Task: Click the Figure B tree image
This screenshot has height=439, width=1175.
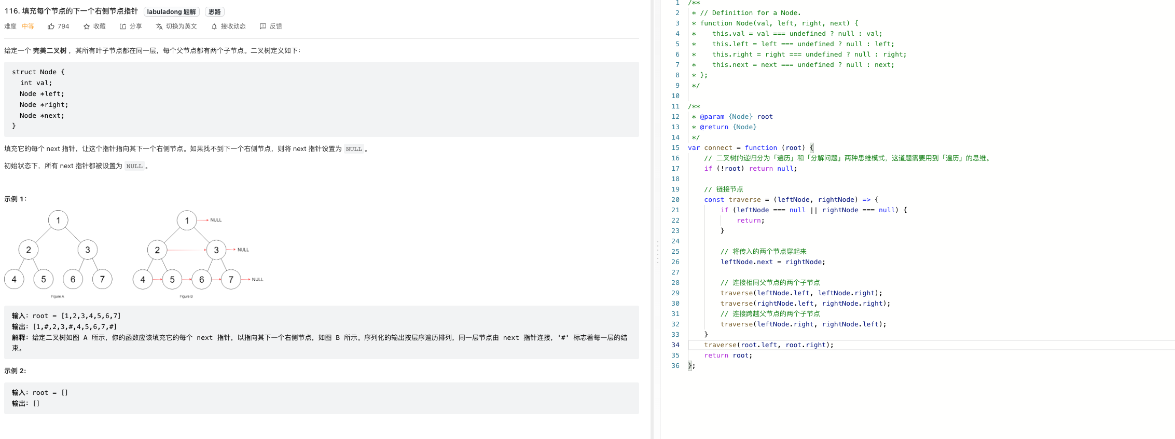Action: pos(198,254)
